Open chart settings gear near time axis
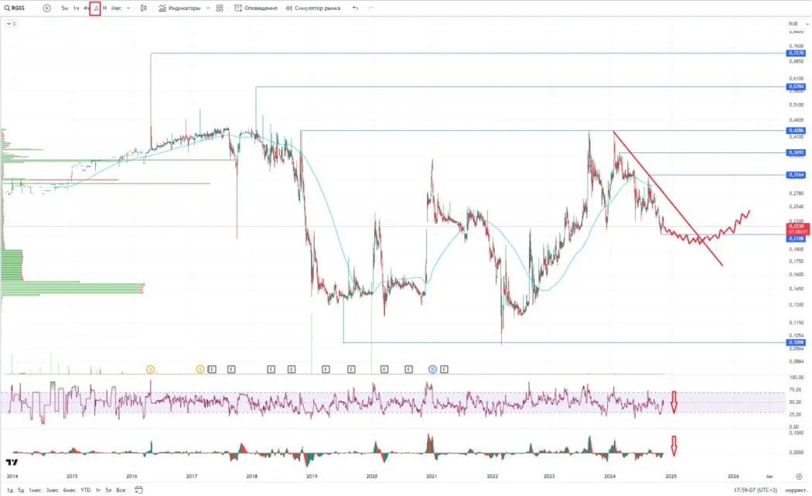The height and width of the screenshot is (496, 812). pos(799,477)
